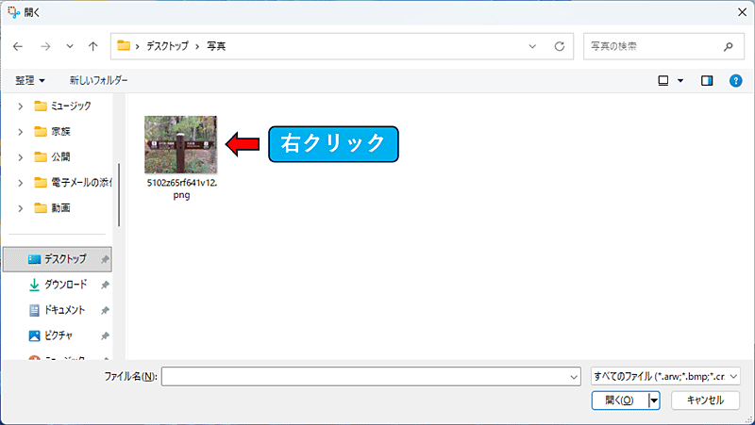Select デスクトップ in the navigation pane
The height and width of the screenshot is (425, 755).
click(64, 258)
